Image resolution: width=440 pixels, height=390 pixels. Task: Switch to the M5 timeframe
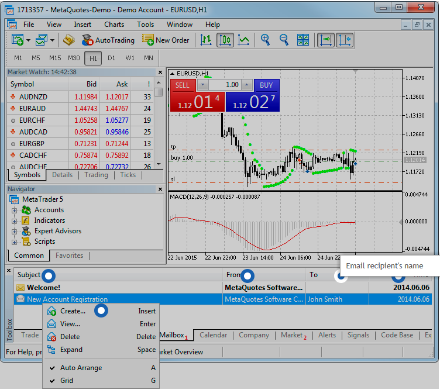point(36,58)
